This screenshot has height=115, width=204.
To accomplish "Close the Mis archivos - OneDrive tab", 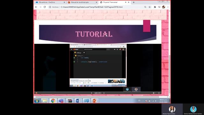I will tap(64, 2).
